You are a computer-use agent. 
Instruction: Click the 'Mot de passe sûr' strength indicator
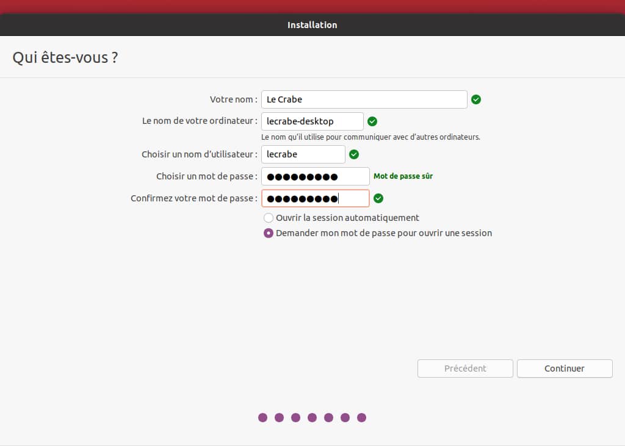403,176
